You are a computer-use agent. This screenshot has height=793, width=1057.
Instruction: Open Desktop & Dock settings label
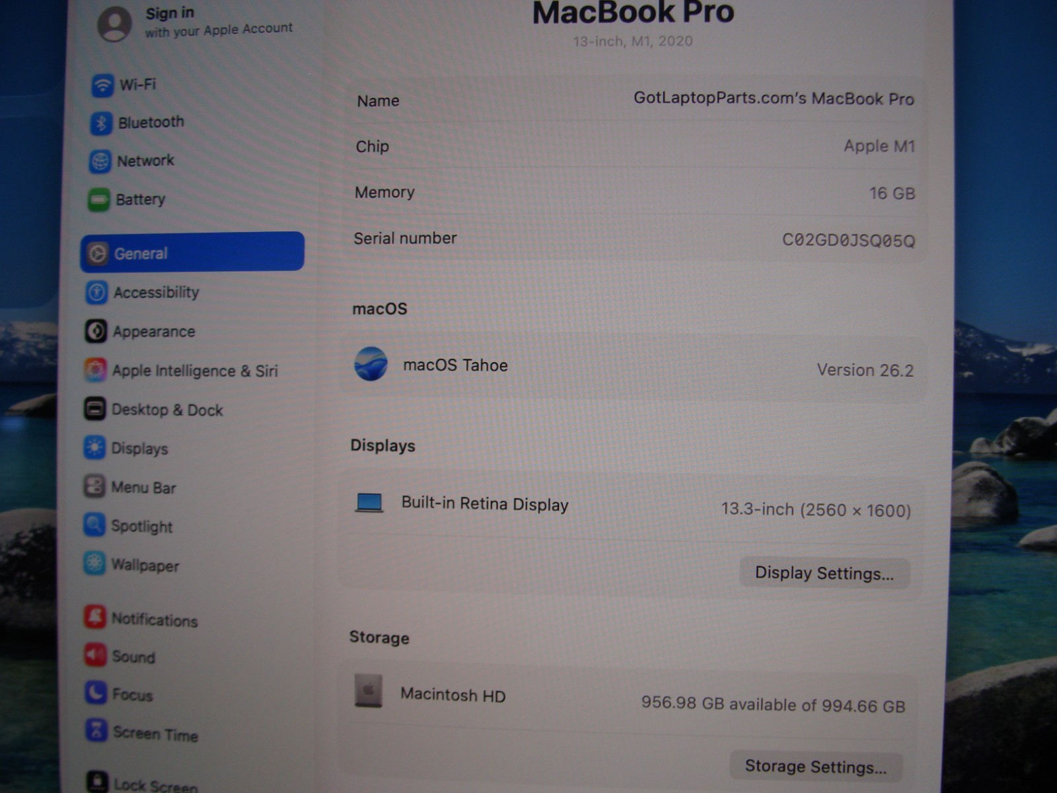click(167, 410)
